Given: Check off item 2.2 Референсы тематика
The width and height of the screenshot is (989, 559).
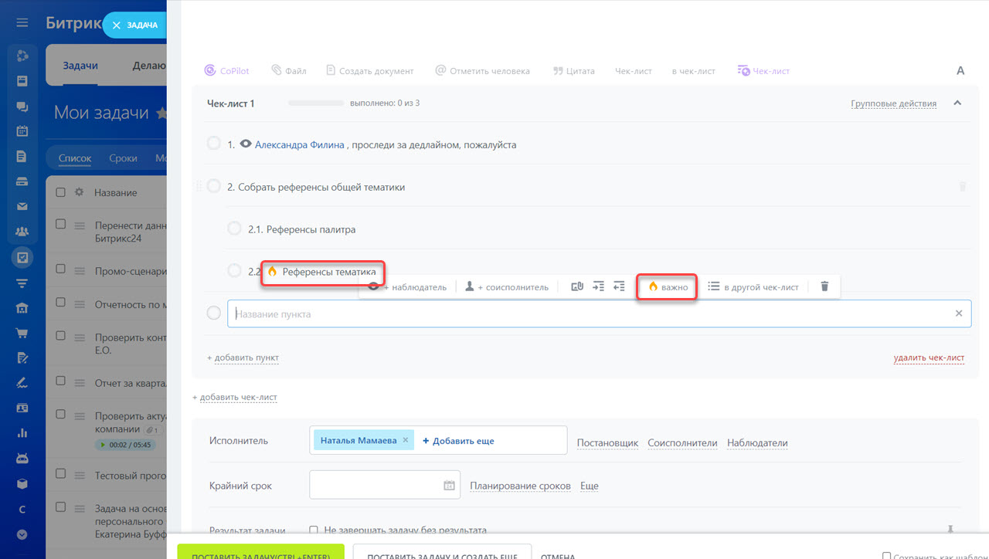Looking at the screenshot, I should 235,270.
